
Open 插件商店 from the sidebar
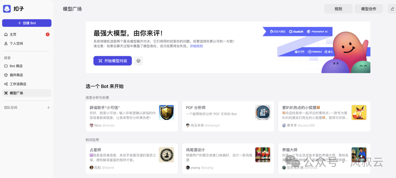pos(16,75)
